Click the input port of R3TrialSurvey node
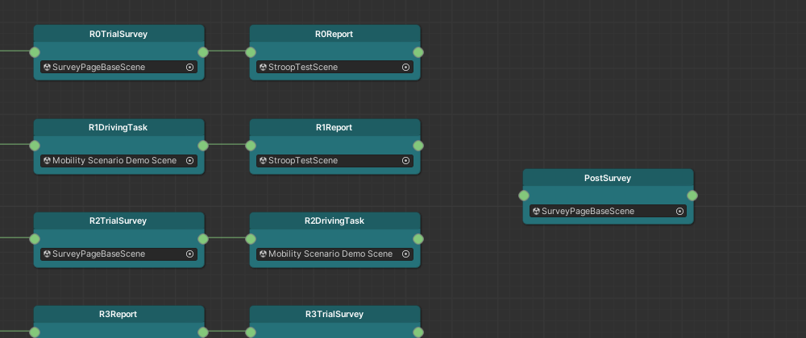806x338 pixels. pyautogui.click(x=251, y=332)
